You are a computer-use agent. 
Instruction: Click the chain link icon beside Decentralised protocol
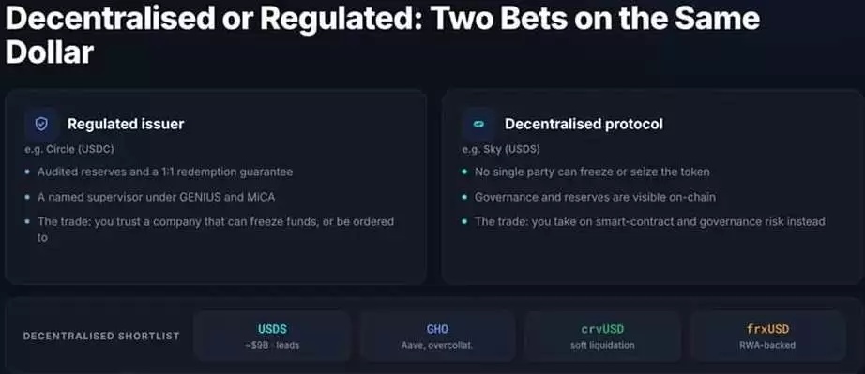(x=478, y=124)
